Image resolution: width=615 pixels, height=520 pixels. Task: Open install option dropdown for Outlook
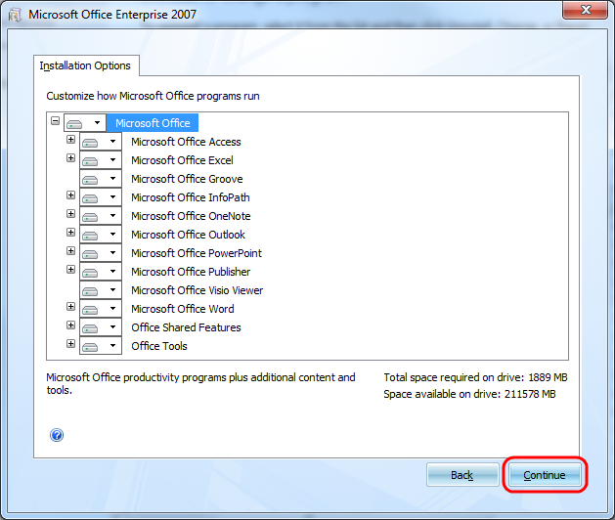point(101,235)
